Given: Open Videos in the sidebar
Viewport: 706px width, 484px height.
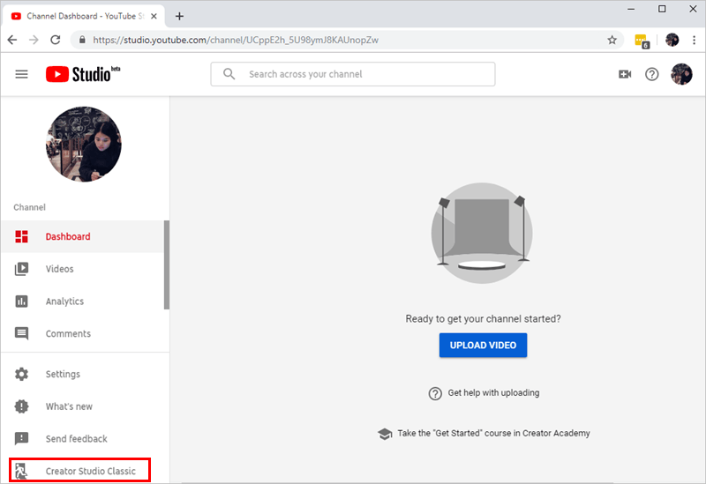Looking at the screenshot, I should 82,269.
